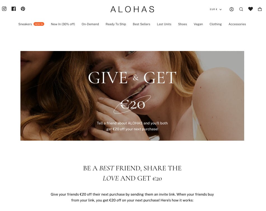Select the On-Demand menu item
266x211 pixels.
coord(90,24)
